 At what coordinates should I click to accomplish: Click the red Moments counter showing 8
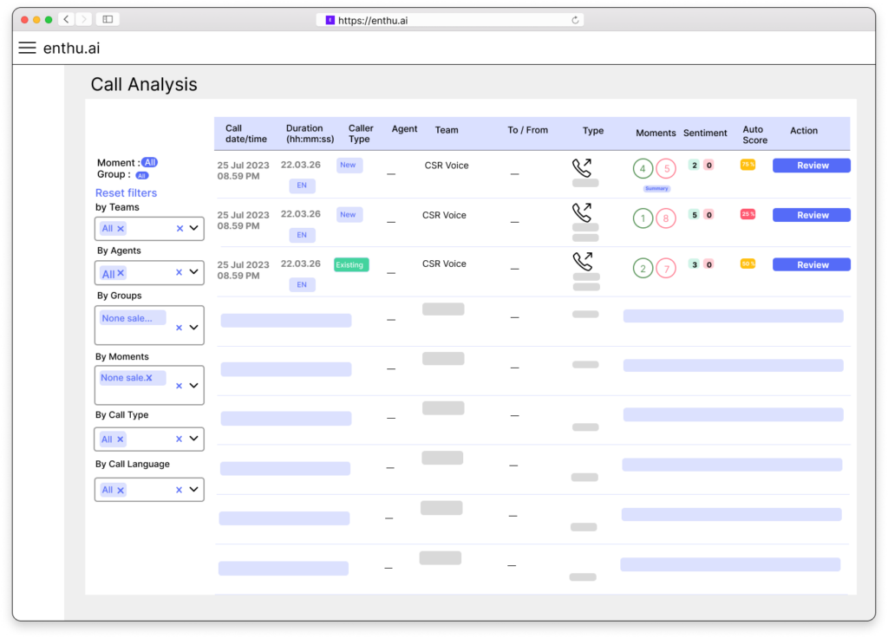pyautogui.click(x=667, y=218)
